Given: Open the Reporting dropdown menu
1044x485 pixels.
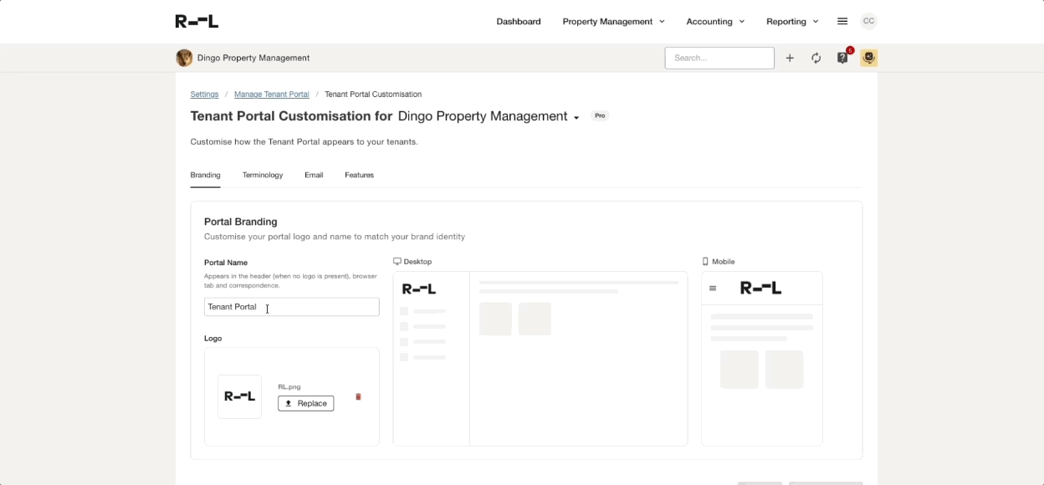Looking at the screenshot, I should (792, 22).
